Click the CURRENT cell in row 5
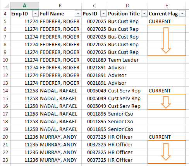The height and width of the screenshot is (166, 189). click(x=167, y=21)
